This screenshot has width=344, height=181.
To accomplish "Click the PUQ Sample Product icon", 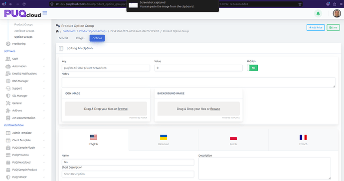I will point(8,170).
